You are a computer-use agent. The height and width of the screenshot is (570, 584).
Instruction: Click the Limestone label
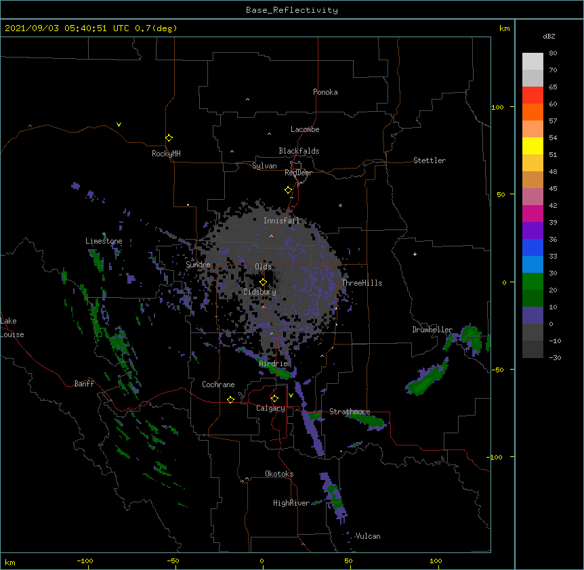point(104,241)
